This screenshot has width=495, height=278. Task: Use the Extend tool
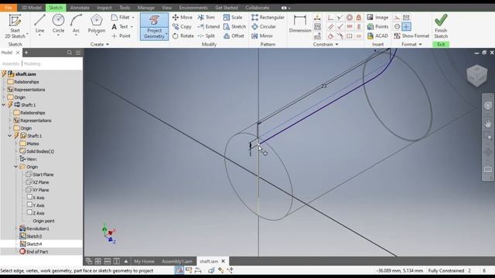click(x=209, y=27)
